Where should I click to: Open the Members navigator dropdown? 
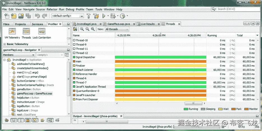[19, 55]
